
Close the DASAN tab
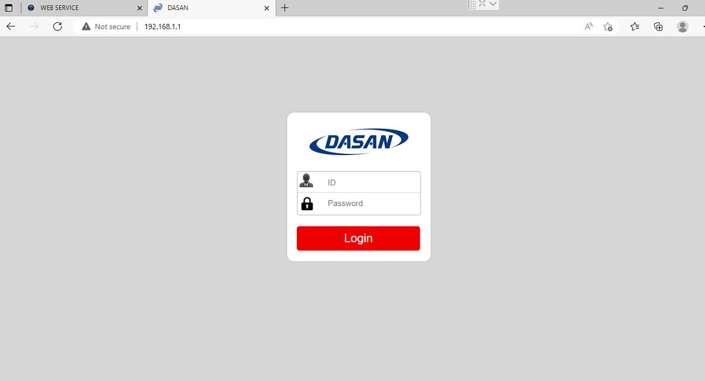click(x=266, y=8)
